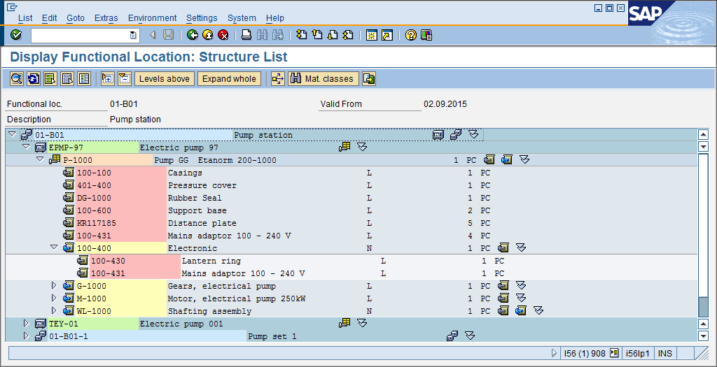Expand the G-1000 Gears node

[x=54, y=285]
